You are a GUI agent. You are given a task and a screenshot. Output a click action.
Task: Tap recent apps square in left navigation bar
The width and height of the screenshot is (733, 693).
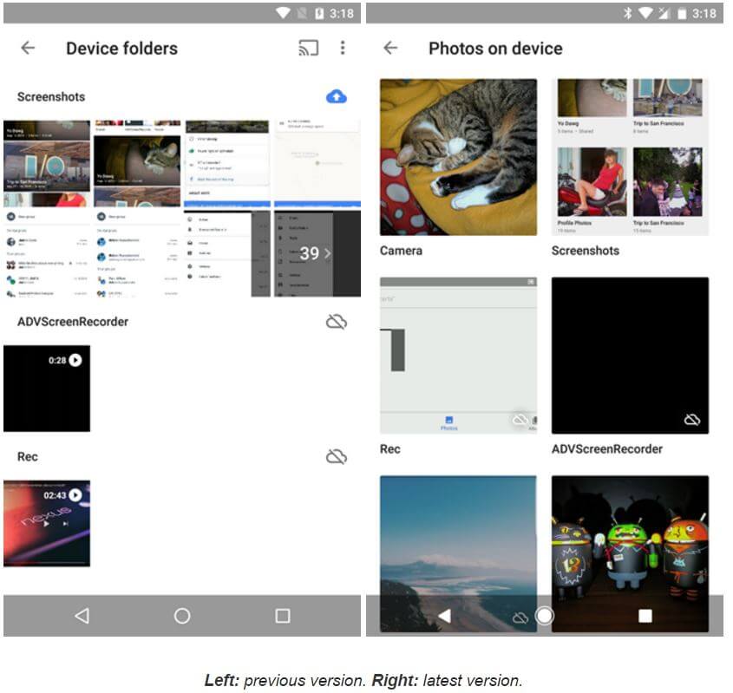(x=283, y=616)
